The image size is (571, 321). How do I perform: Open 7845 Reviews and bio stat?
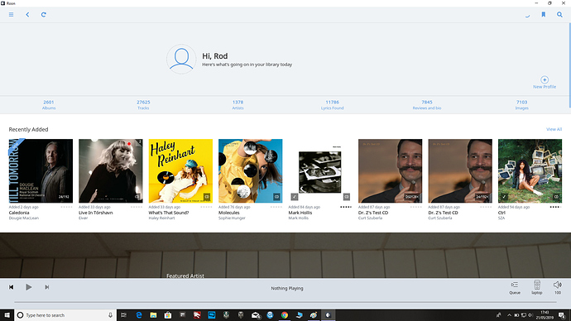pos(427,105)
